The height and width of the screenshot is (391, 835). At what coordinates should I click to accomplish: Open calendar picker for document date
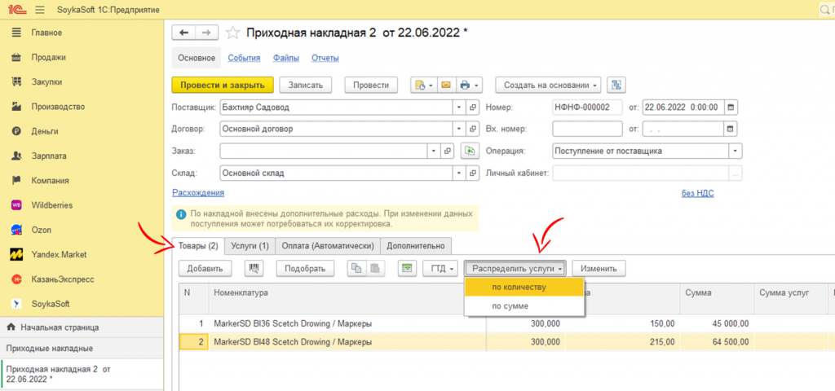coord(731,107)
